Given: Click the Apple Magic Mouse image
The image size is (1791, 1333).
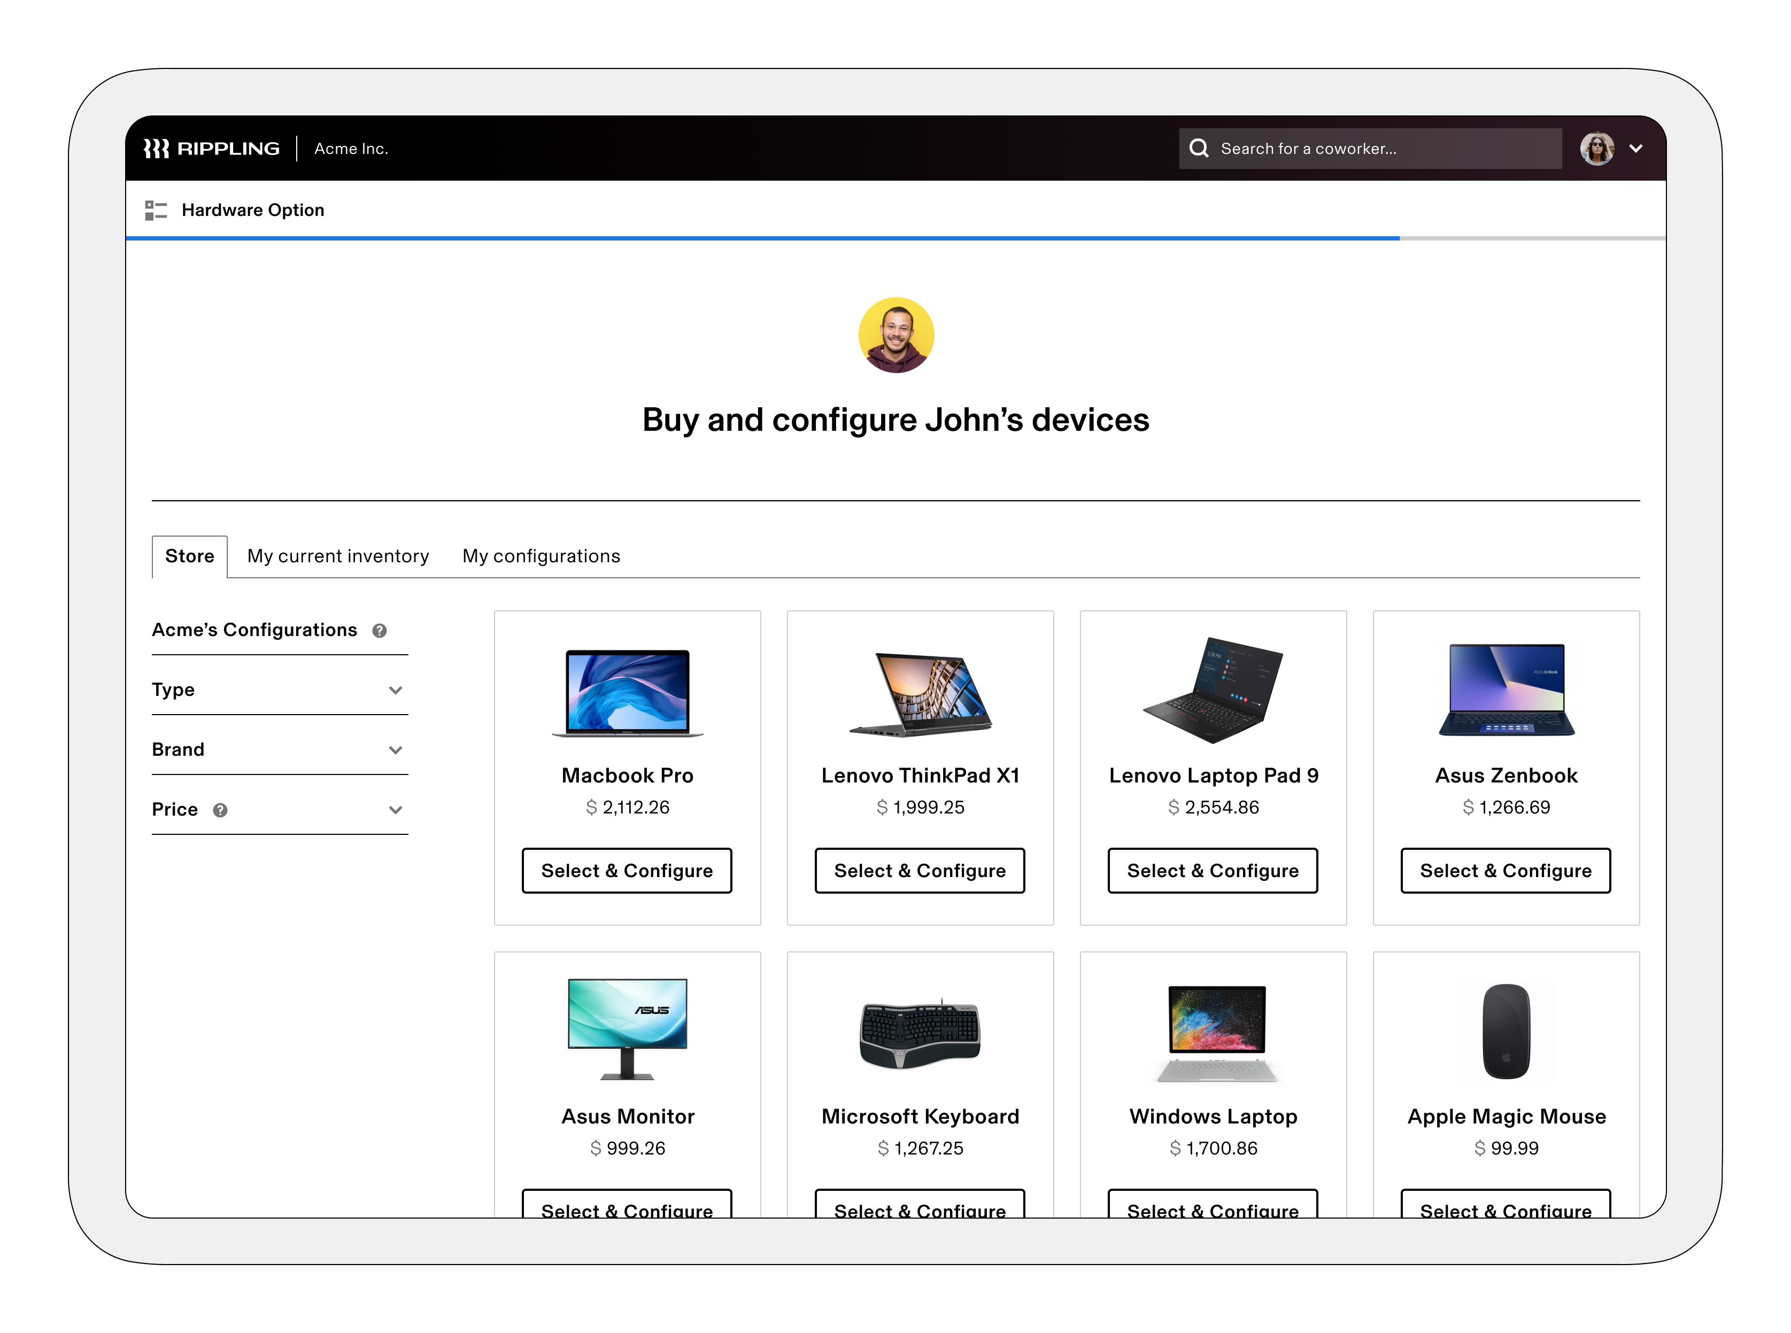Looking at the screenshot, I should tap(1506, 1031).
